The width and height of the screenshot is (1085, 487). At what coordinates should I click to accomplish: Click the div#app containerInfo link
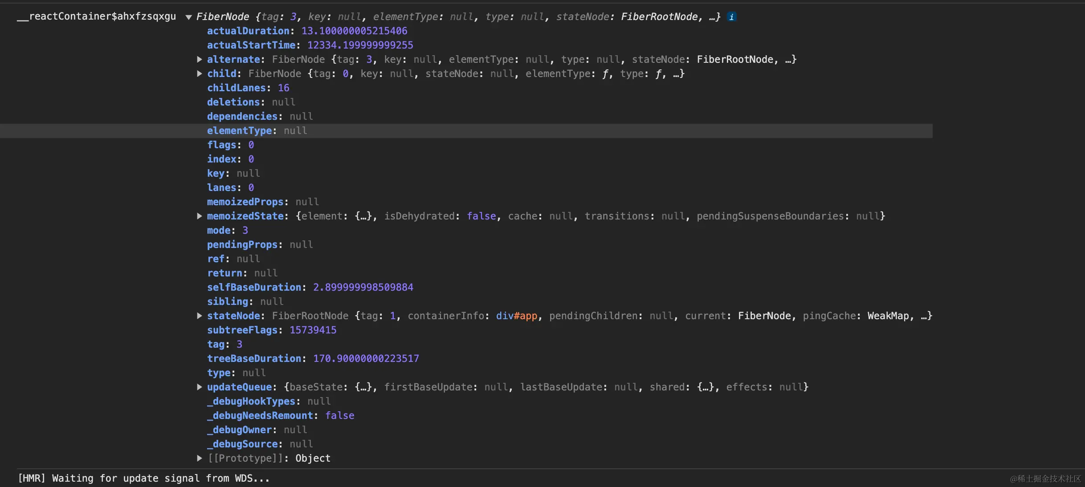coord(516,316)
